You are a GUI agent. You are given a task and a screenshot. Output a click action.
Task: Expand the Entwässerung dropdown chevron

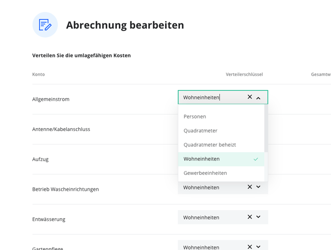258,217
